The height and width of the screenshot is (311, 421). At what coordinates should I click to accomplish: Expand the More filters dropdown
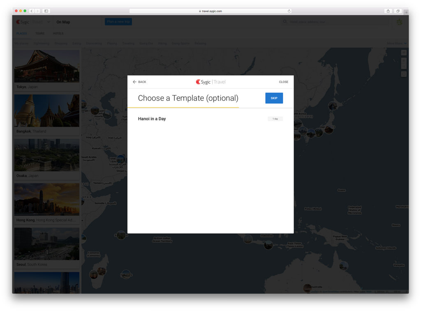point(397,43)
